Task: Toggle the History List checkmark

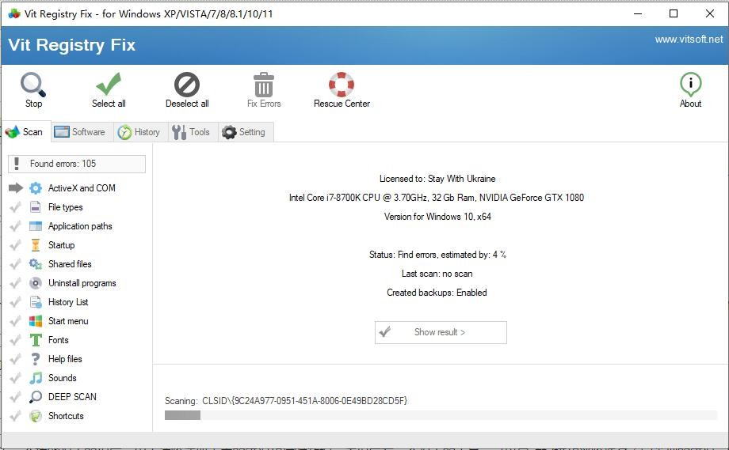Action: pos(15,302)
